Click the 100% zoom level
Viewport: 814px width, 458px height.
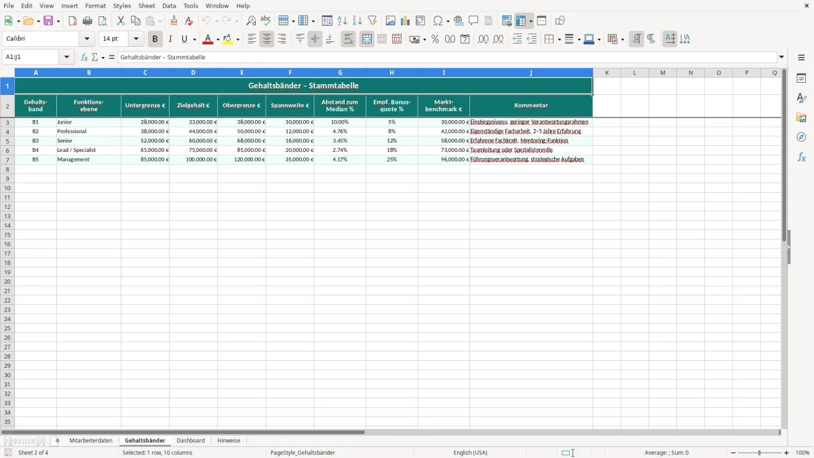click(802, 453)
